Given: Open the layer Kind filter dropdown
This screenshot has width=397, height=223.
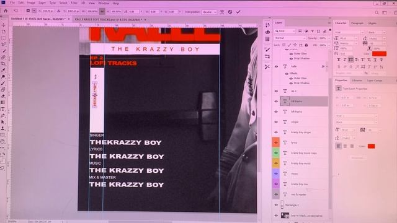Looking at the screenshot, I should [285, 31].
